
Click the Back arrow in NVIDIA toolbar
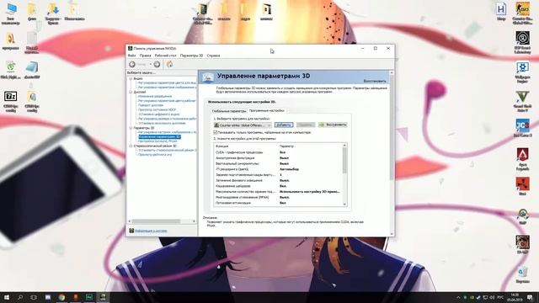[x=132, y=64]
